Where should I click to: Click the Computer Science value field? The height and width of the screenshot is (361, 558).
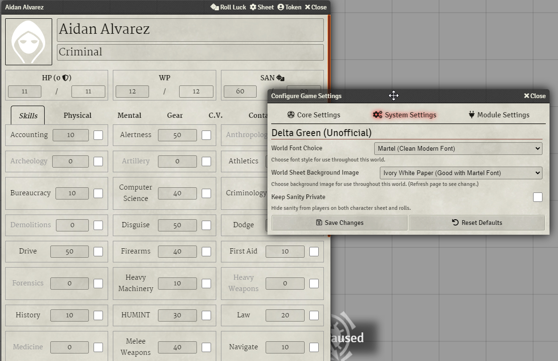[x=177, y=193]
